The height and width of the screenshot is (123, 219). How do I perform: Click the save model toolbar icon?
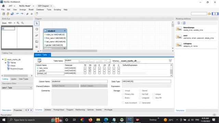tap(12, 14)
